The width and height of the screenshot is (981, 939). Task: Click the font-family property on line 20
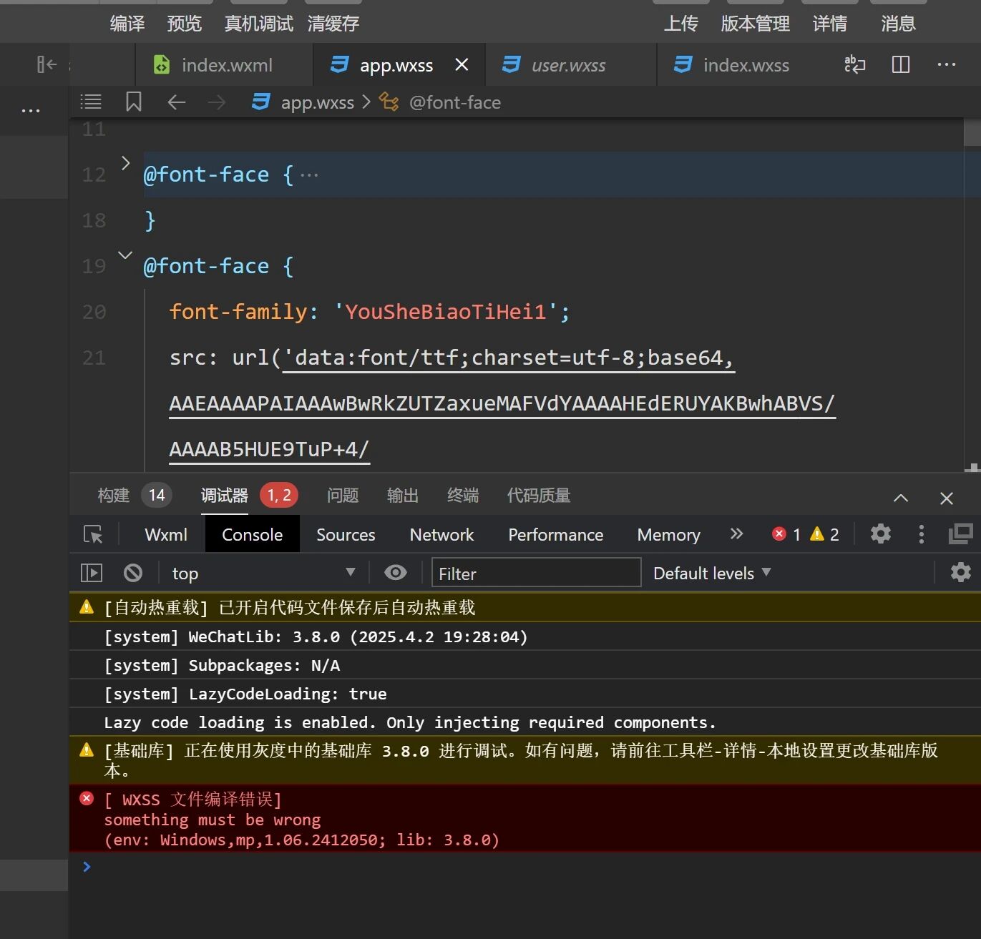pyautogui.click(x=240, y=312)
